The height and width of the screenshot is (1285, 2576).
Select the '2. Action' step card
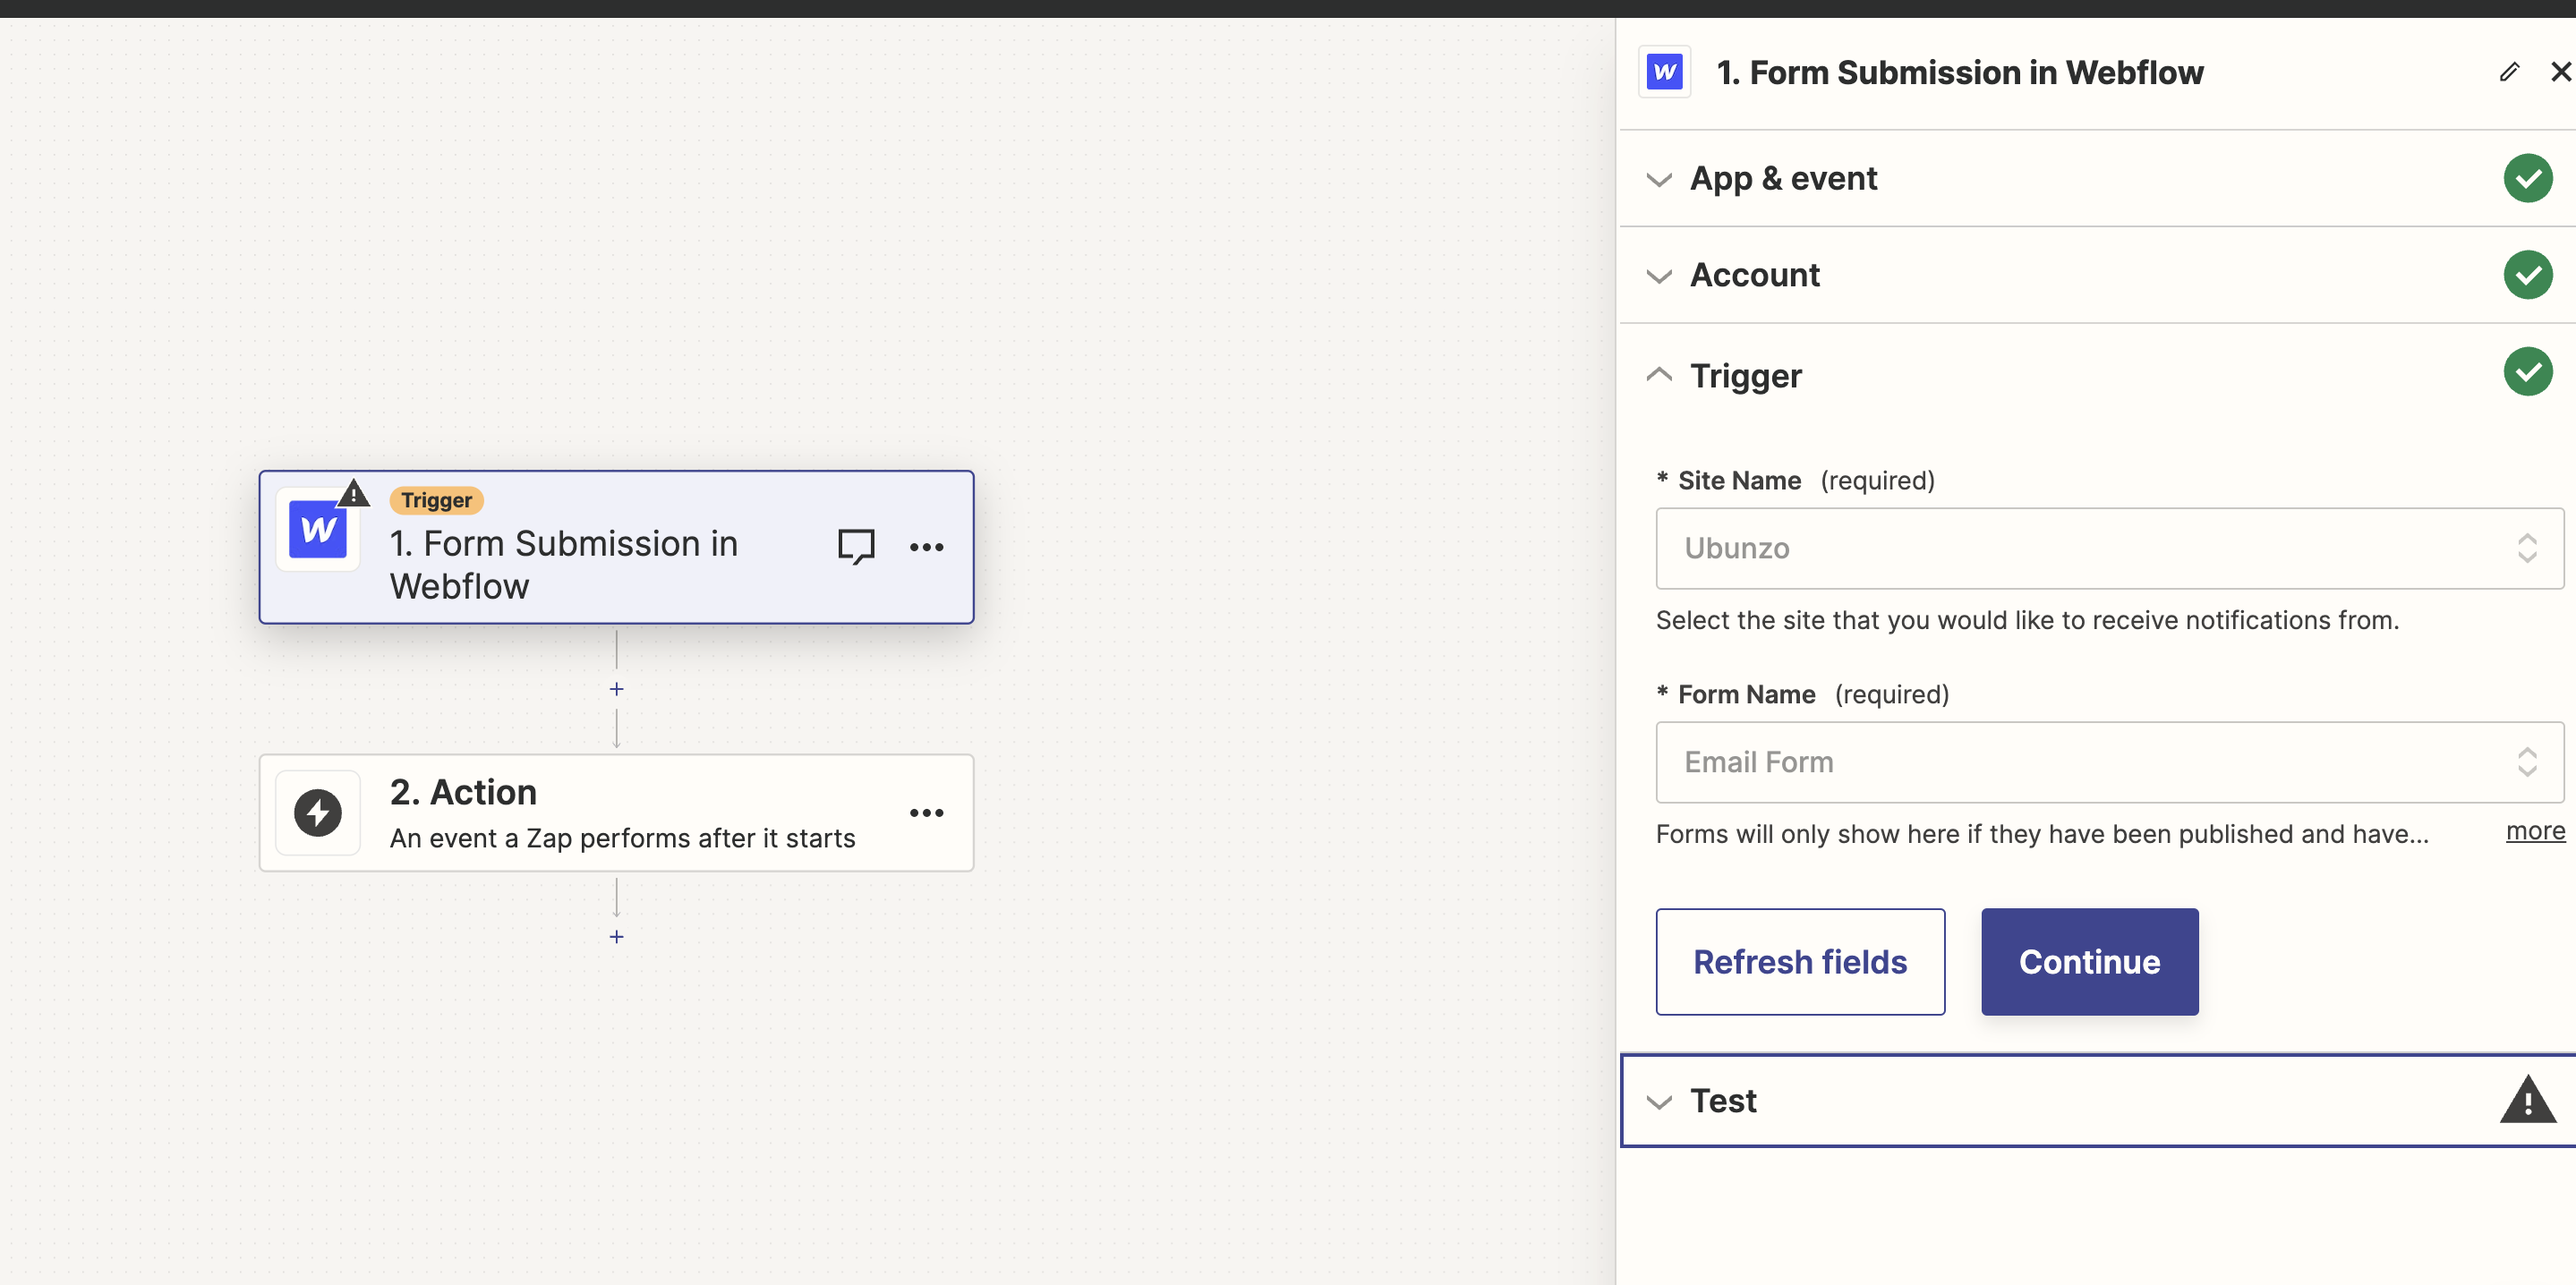click(617, 813)
